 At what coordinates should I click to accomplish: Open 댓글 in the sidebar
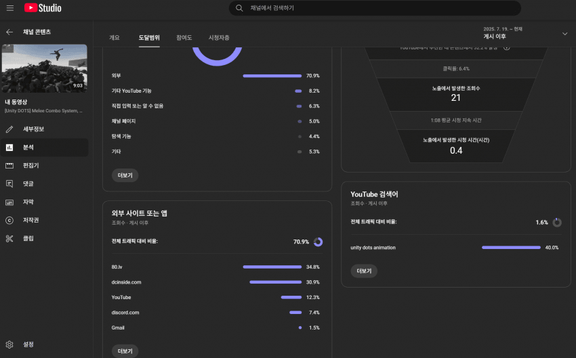pos(45,184)
